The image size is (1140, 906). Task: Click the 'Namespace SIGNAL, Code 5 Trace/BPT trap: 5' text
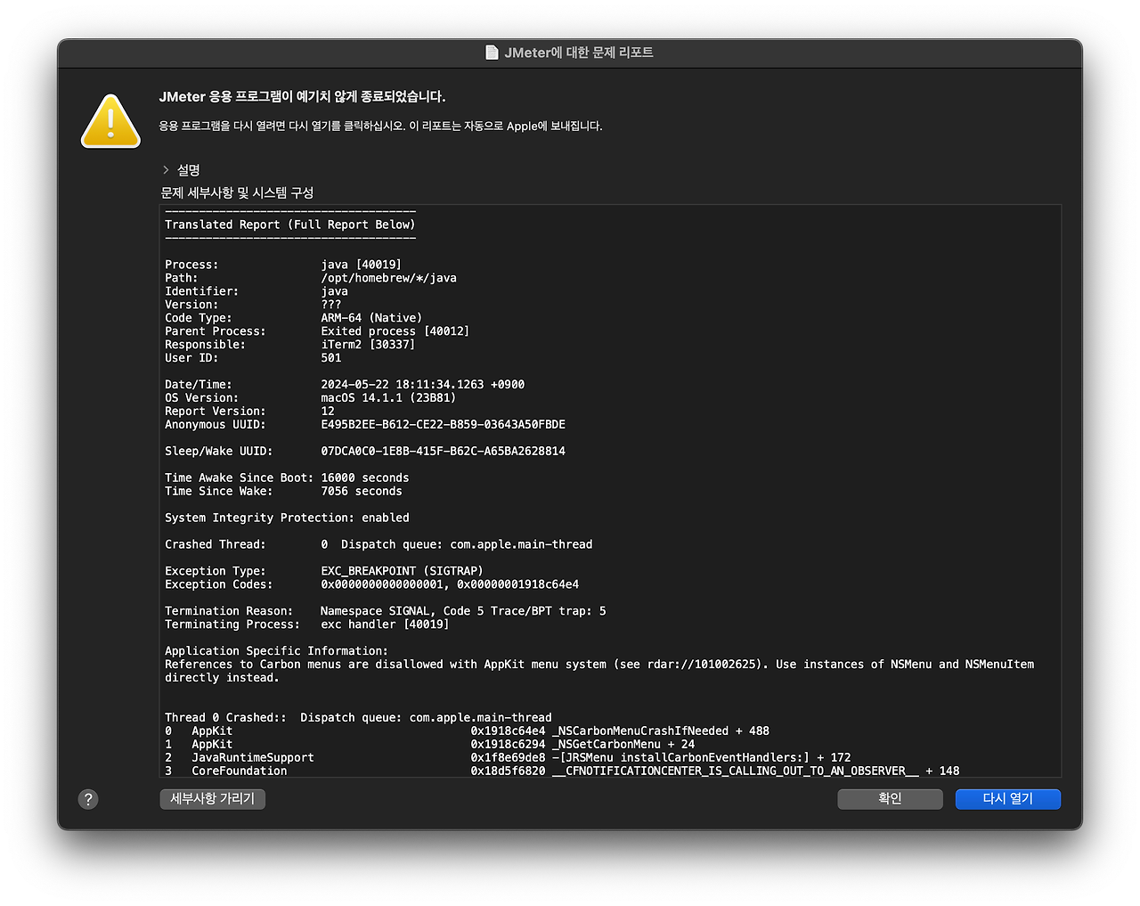coord(463,611)
